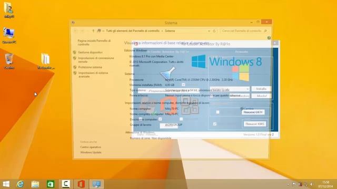Open Pagina iniziale Pannello di controllo link
337x189 pixels.
94,43
